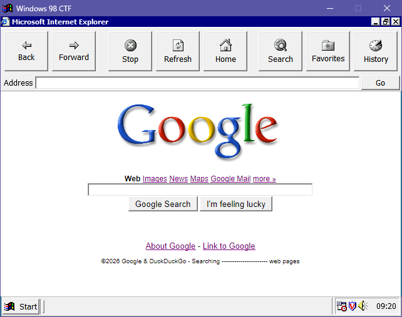The image size is (402, 317).
Task: Go back with the Back arrow button
Action: [x=26, y=51]
